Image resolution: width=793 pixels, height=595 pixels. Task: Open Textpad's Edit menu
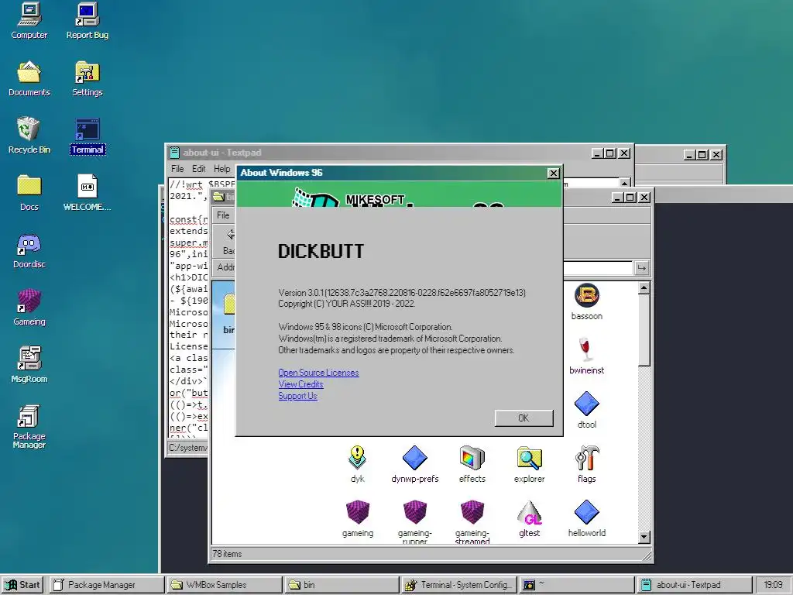(198, 168)
